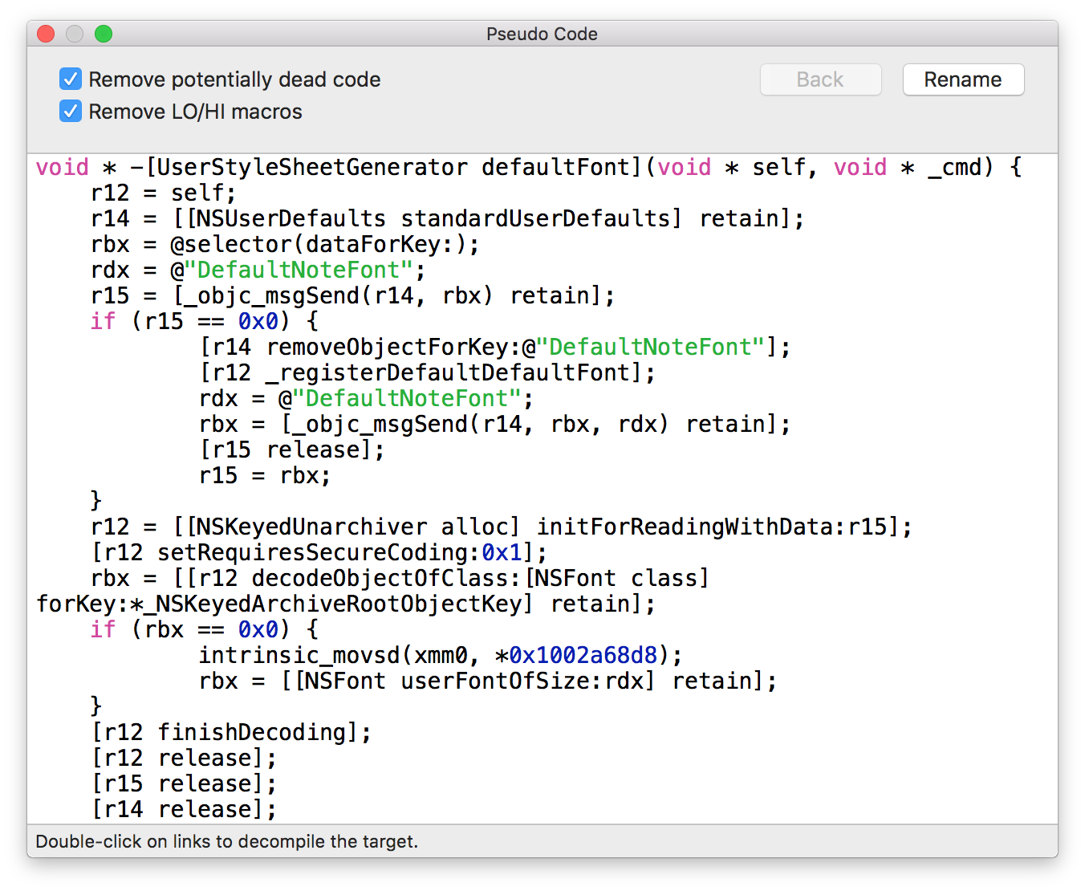Click the string in 'rdx = @"DefaultNoteFont";' before the if
This screenshot has height=891, width=1085.
tap(299, 270)
